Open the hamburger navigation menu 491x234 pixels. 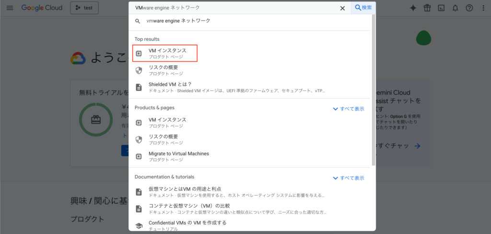coord(10,8)
